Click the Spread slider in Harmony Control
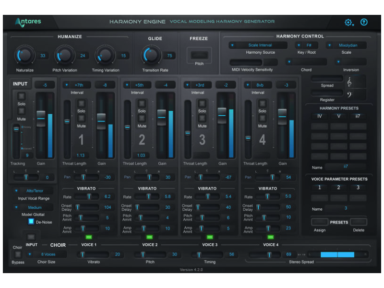The height and width of the screenshot is (288, 384). point(327,78)
